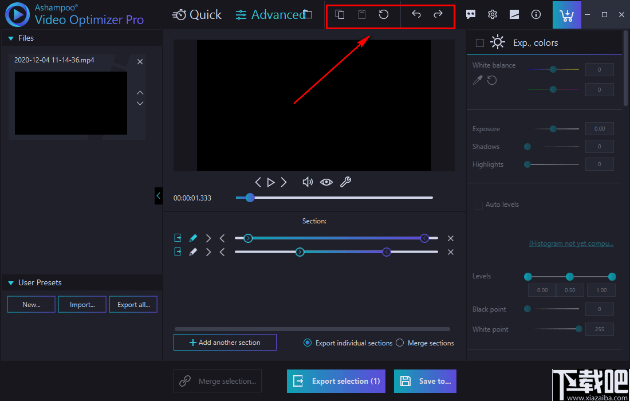The width and height of the screenshot is (630, 401).
Task: Copy current settings using the copy icon
Action: (340, 14)
